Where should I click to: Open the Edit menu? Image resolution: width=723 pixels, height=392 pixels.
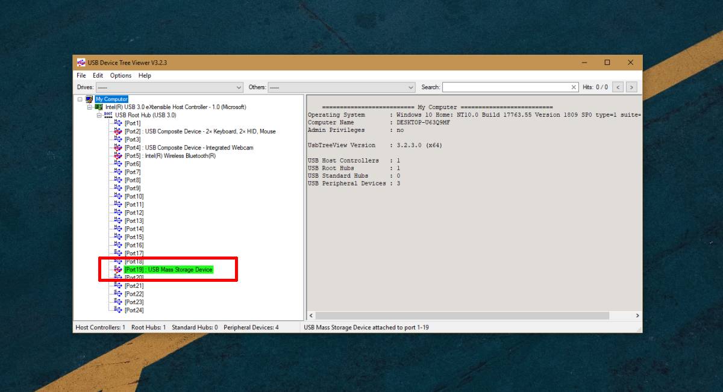98,75
